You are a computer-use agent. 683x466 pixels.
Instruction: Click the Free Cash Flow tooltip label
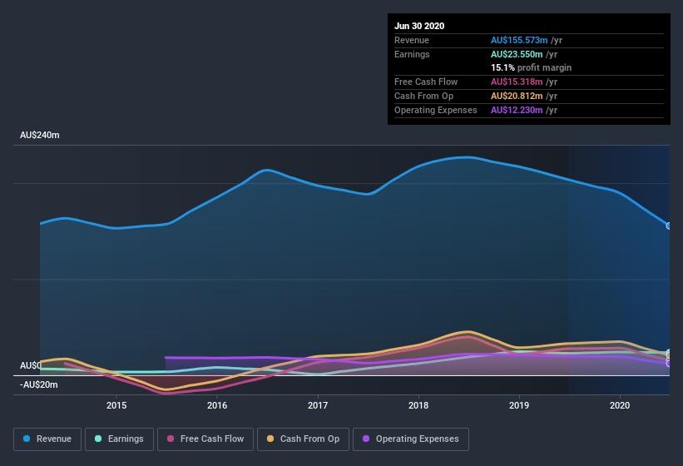click(426, 82)
